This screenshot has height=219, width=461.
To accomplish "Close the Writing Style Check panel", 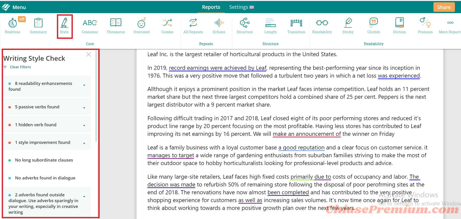I will tap(89, 54).
